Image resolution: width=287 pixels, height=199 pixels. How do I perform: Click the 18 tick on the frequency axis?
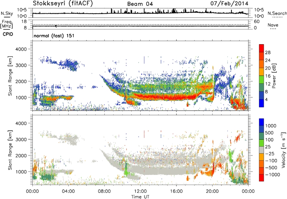tap(24, 22)
